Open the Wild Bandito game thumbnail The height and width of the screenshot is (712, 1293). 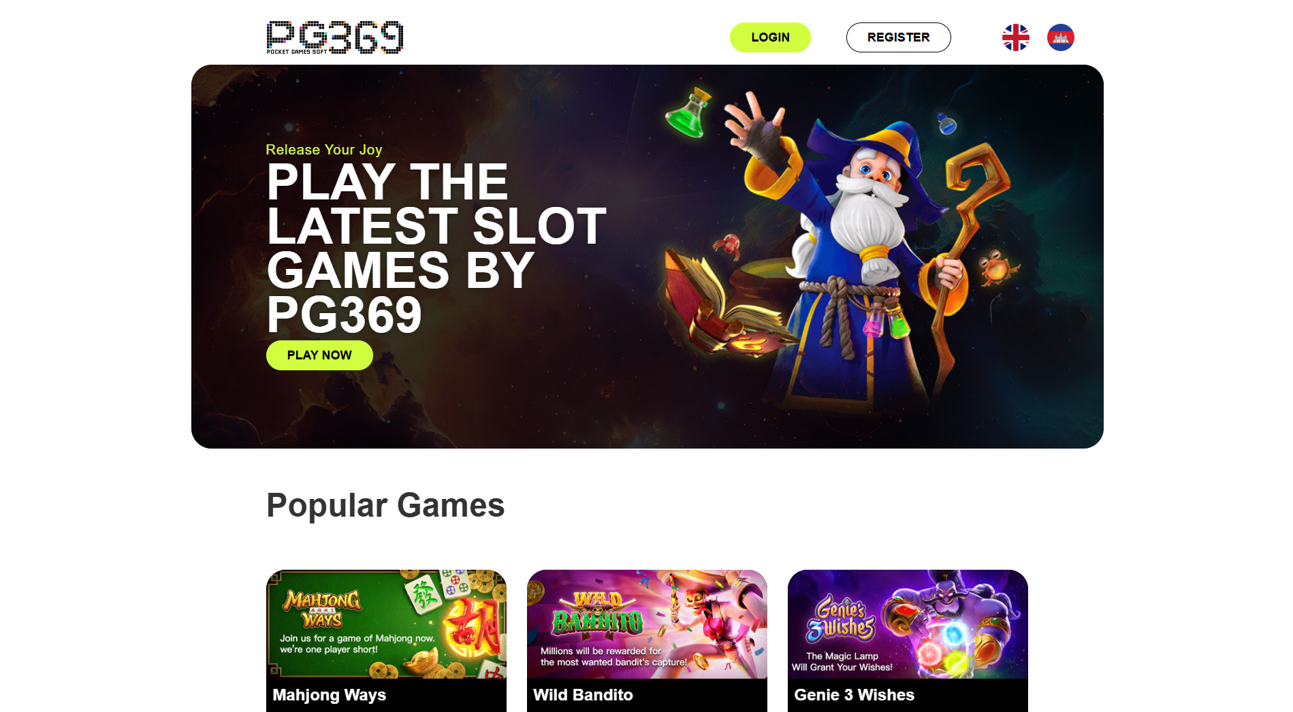[647, 624]
